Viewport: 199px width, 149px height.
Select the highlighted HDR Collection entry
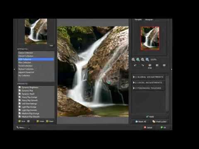tap(36, 59)
